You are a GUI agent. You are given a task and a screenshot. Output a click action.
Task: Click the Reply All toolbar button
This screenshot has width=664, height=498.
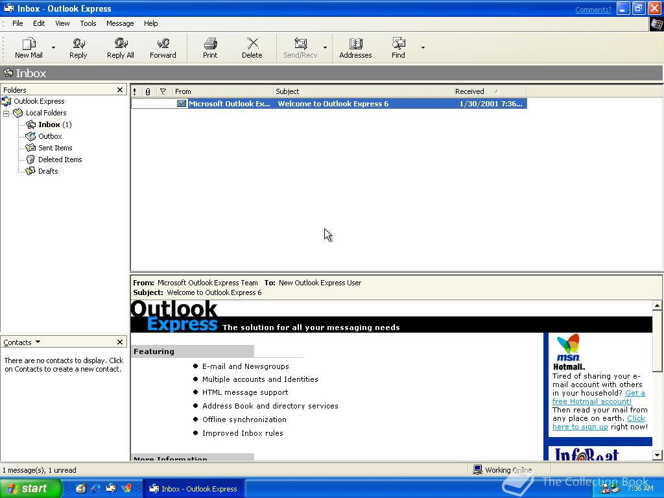120,48
